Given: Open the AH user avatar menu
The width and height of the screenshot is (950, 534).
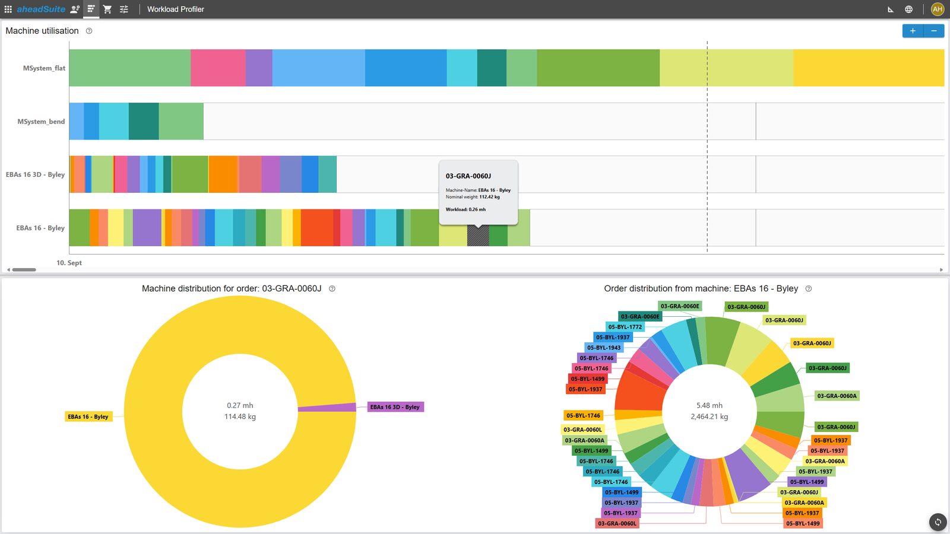Looking at the screenshot, I should (938, 9).
